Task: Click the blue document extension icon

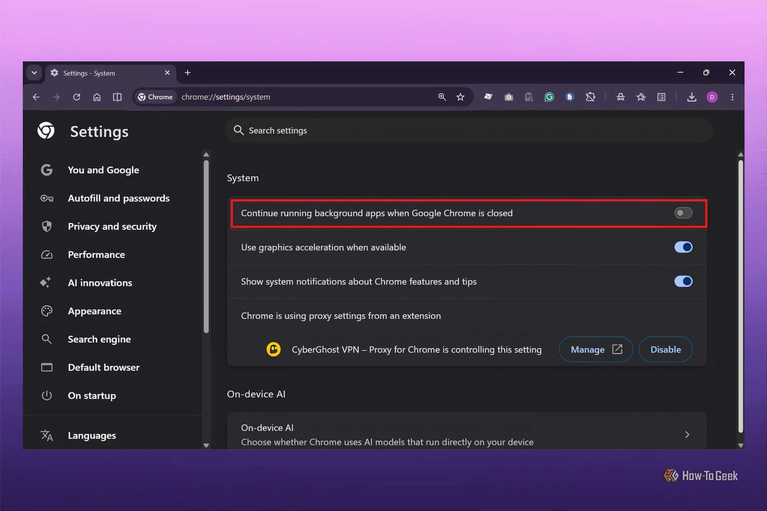Action: 570,97
